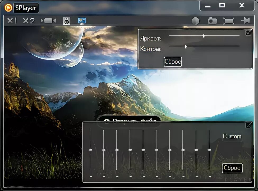Set video size to X2
This screenshot has width=258, height=191.
pos(29,21)
